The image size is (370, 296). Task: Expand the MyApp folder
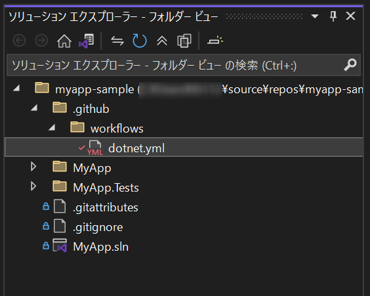tap(33, 167)
